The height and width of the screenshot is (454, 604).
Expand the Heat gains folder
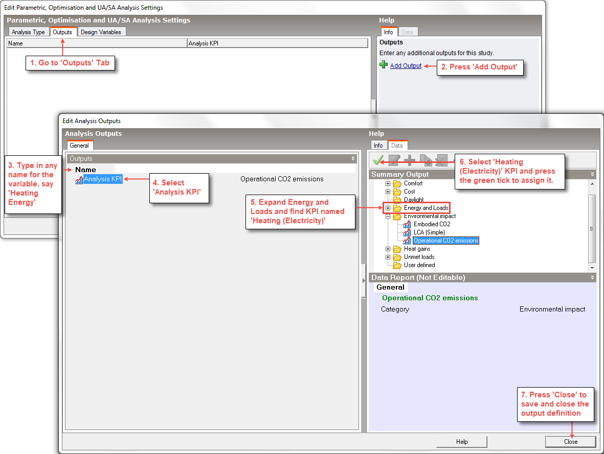388,249
